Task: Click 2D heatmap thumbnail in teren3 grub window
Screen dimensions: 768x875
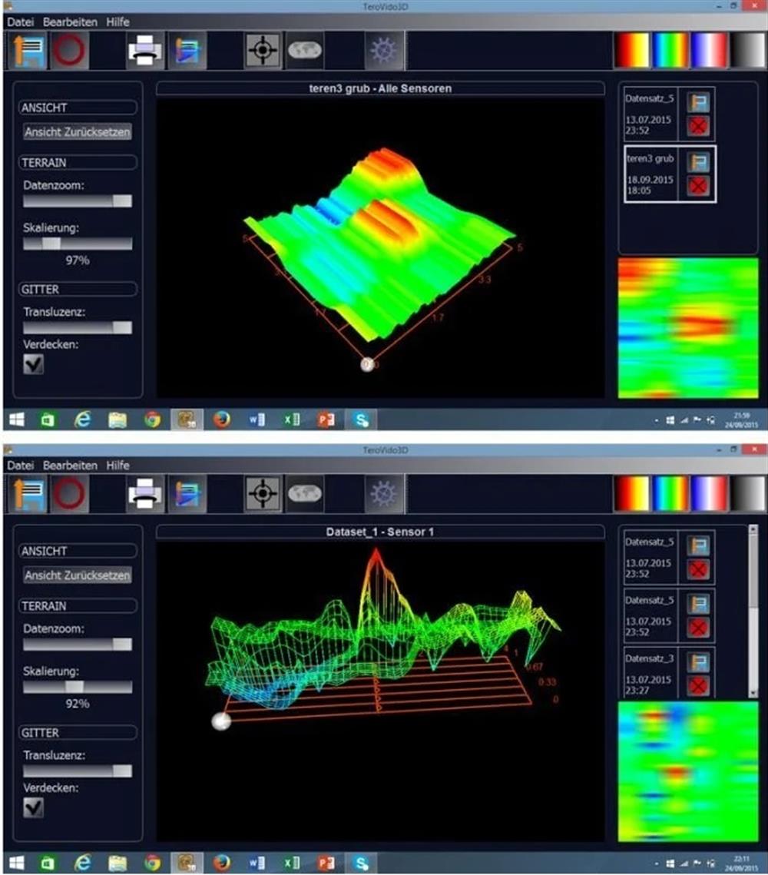Action: (687, 328)
